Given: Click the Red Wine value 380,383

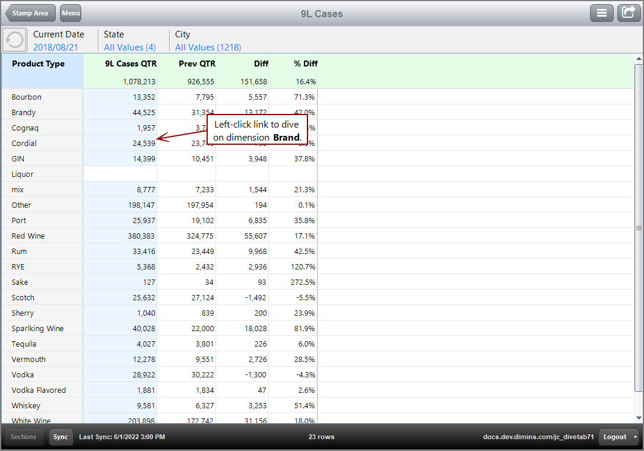Looking at the screenshot, I should (x=142, y=236).
